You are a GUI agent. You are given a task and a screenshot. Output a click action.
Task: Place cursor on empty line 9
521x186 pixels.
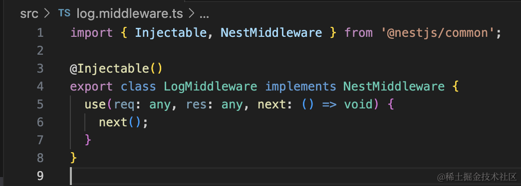pyautogui.click(x=292, y=176)
